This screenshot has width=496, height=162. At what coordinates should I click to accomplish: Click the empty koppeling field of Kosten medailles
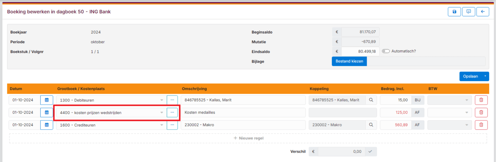click(343, 113)
